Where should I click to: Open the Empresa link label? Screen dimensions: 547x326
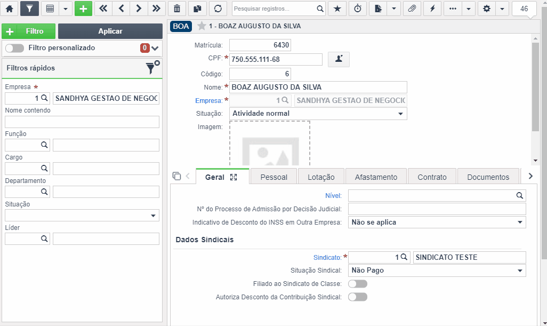click(x=208, y=101)
